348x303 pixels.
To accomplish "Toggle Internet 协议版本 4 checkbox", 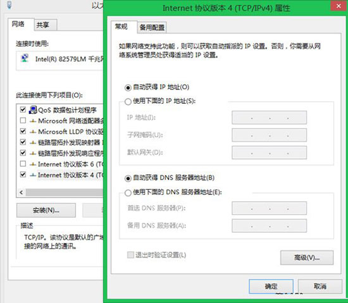I will point(23,175).
